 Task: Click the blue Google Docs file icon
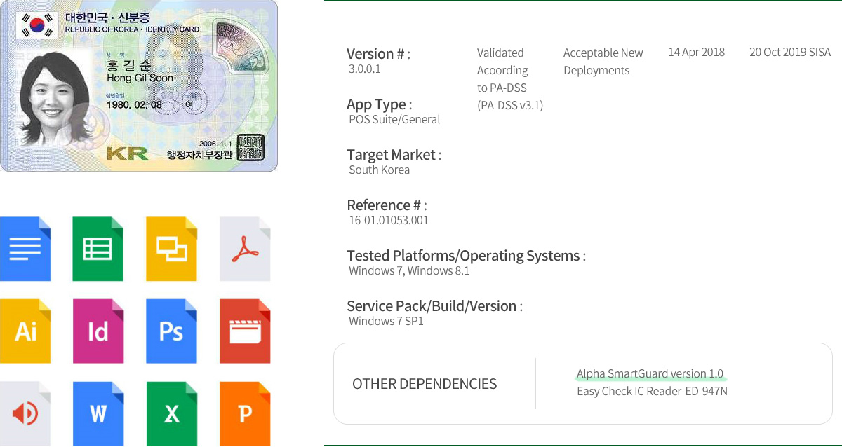coord(25,249)
